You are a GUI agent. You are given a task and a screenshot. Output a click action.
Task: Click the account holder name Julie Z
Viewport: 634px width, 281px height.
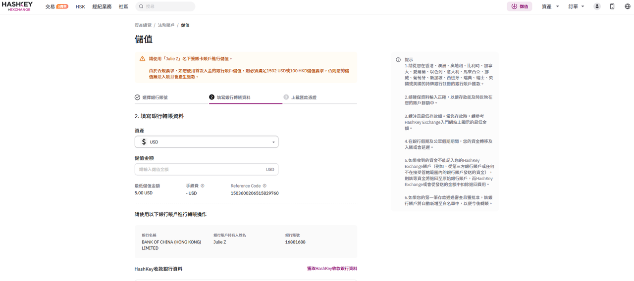(x=220, y=242)
